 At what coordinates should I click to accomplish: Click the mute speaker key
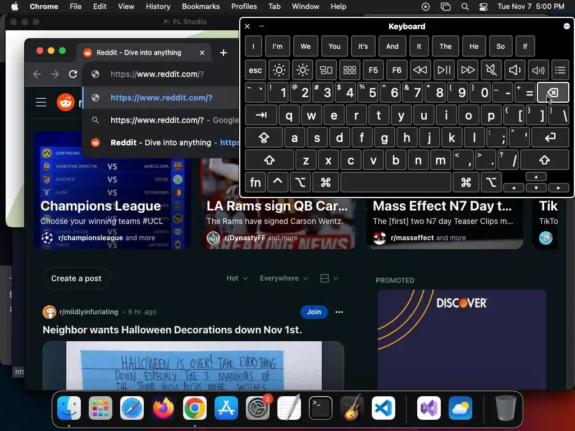[491, 70]
